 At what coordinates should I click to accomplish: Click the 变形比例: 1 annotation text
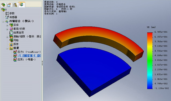point(51,14)
